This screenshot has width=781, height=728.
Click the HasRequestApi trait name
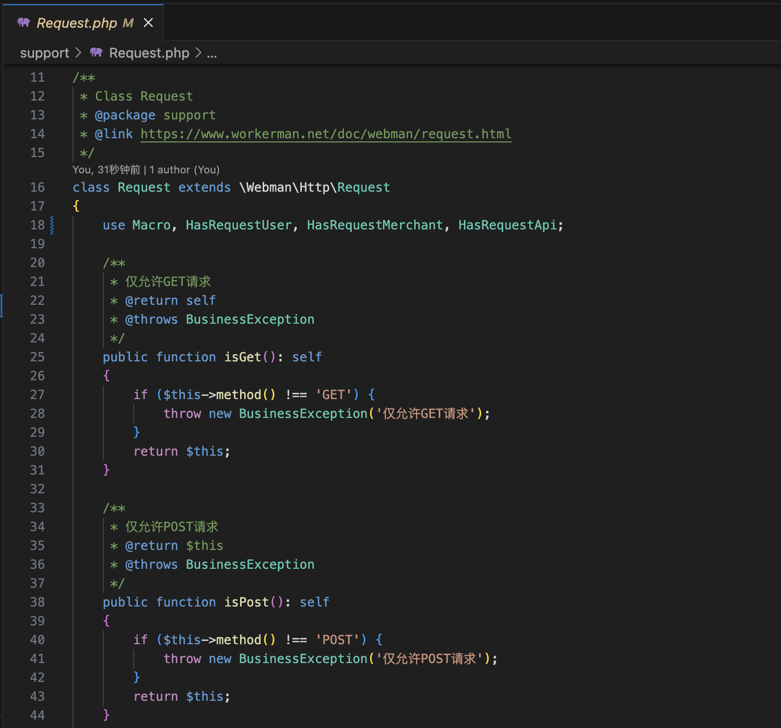pyautogui.click(x=507, y=225)
